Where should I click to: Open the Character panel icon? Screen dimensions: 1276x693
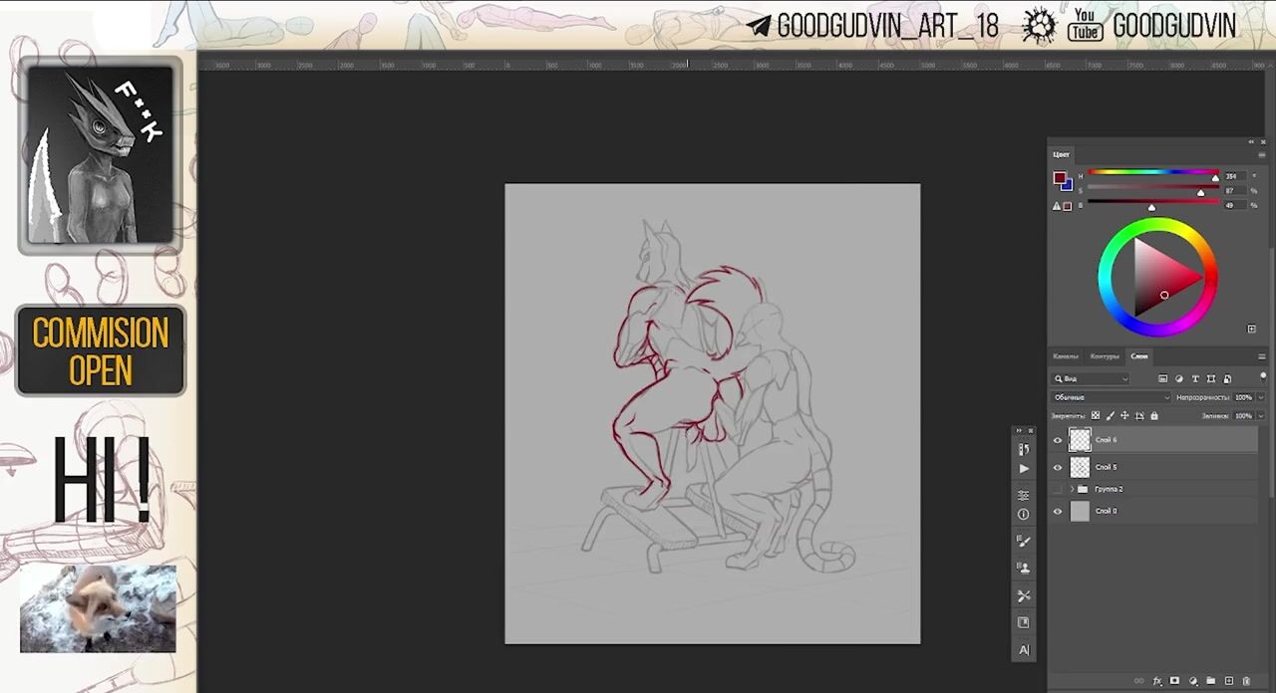[1023, 650]
